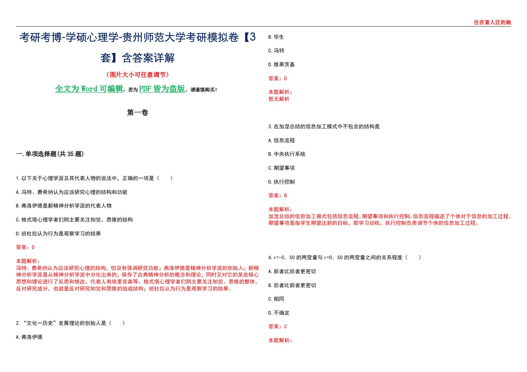Select option B 弗洛伊德是新精神分析学派的代表人物
The image size is (527, 372).
pyautogui.click(x=64, y=206)
